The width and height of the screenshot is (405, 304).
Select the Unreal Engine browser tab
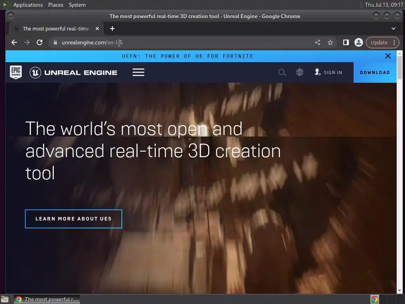click(x=56, y=28)
